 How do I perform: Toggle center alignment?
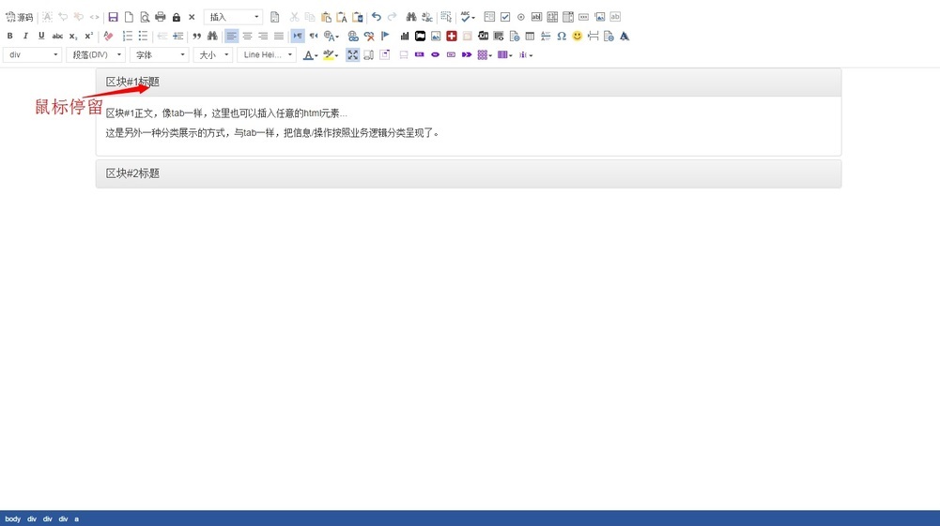tap(247, 37)
